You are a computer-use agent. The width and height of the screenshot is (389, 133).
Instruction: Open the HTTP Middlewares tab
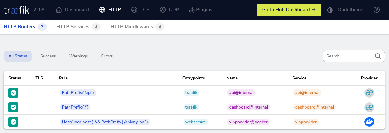[132, 27]
